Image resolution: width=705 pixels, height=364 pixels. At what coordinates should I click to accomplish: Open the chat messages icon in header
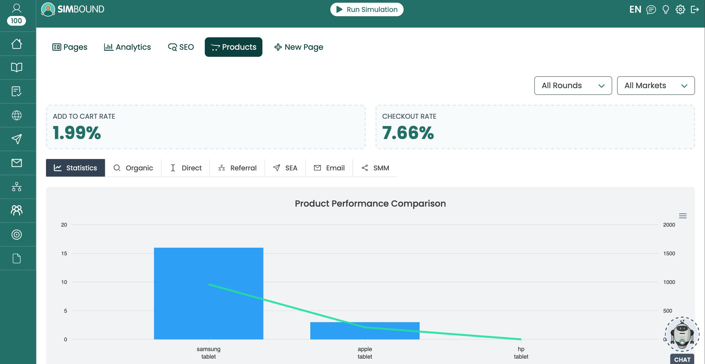coord(651,9)
